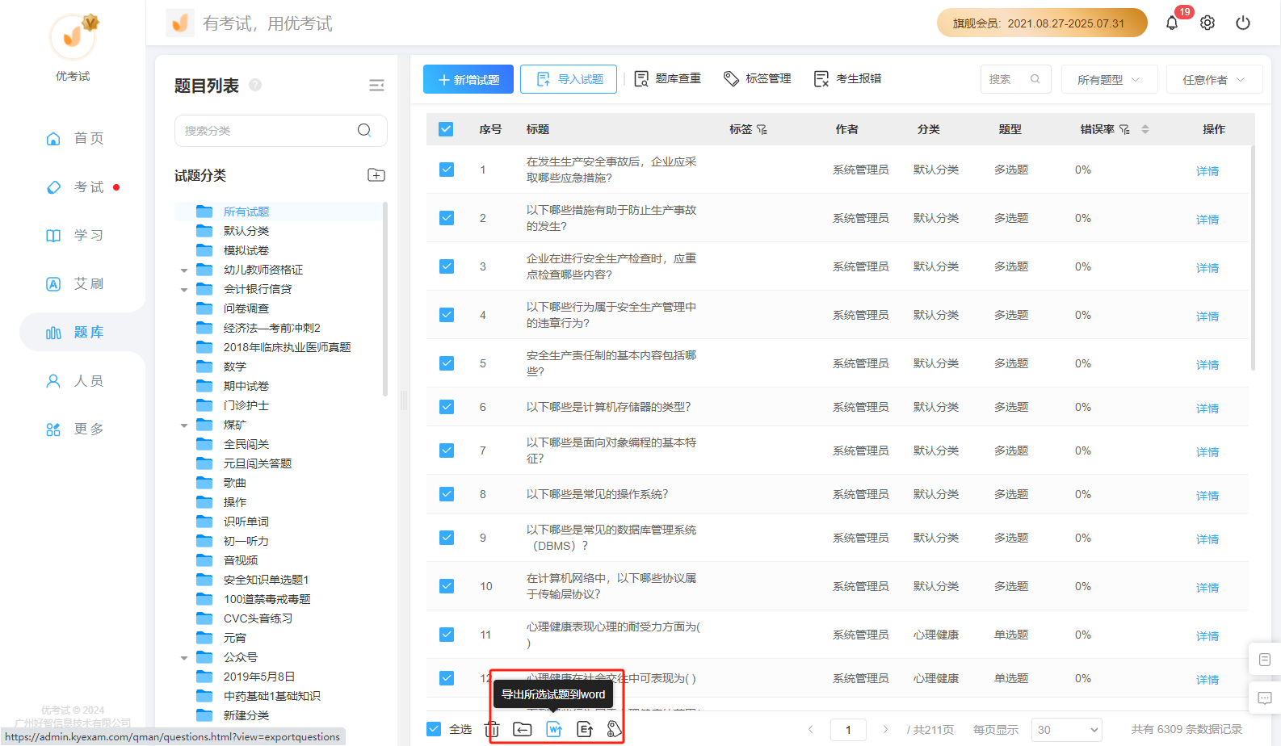Click 详情 link for row 9

tap(1207, 539)
